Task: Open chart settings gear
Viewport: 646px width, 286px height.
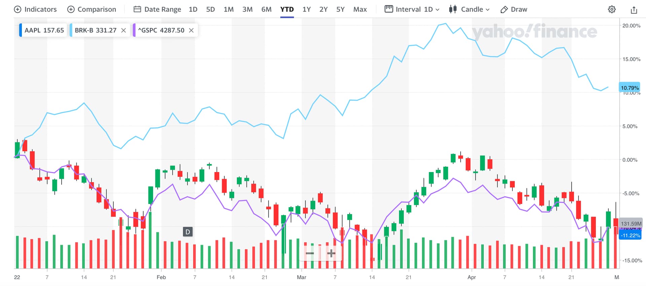Action: 612,9
